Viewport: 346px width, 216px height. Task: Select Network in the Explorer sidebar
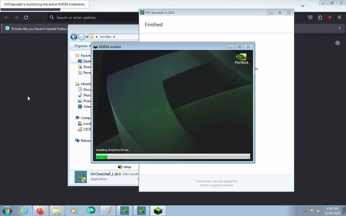point(83,141)
